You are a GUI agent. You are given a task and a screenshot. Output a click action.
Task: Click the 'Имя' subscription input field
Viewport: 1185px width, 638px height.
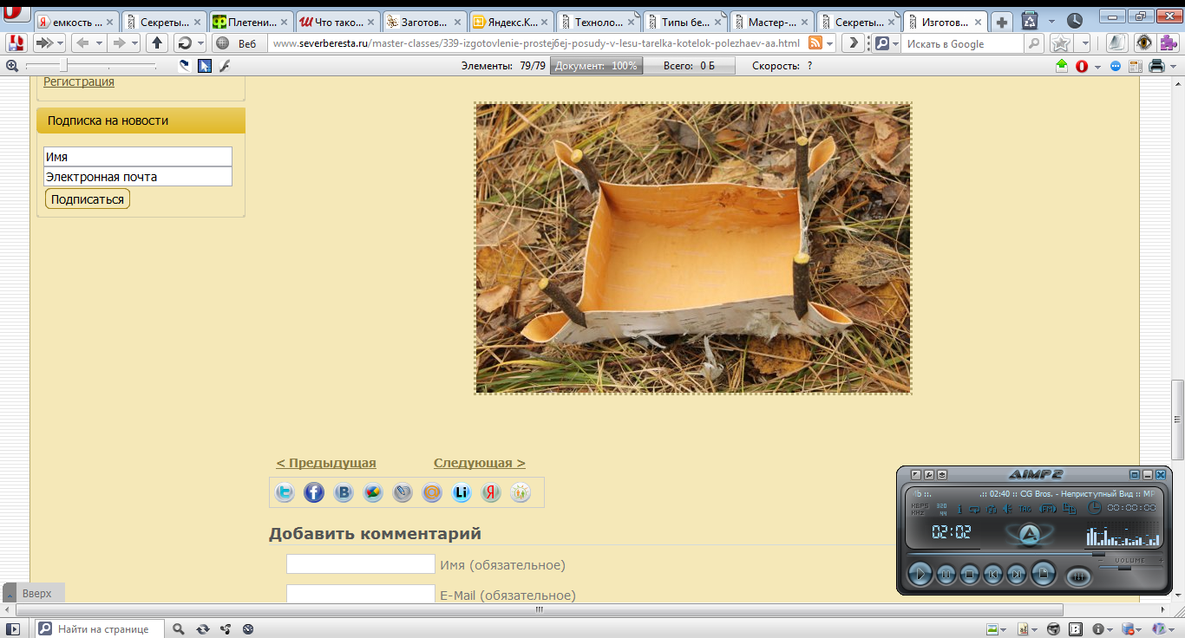tap(138, 157)
